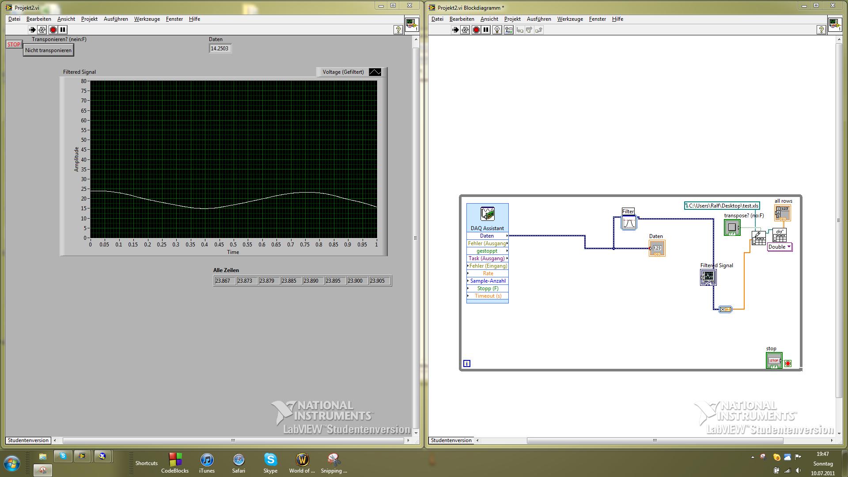Click the transpose? boolean control terminal
The width and height of the screenshot is (848, 477).
pos(732,227)
